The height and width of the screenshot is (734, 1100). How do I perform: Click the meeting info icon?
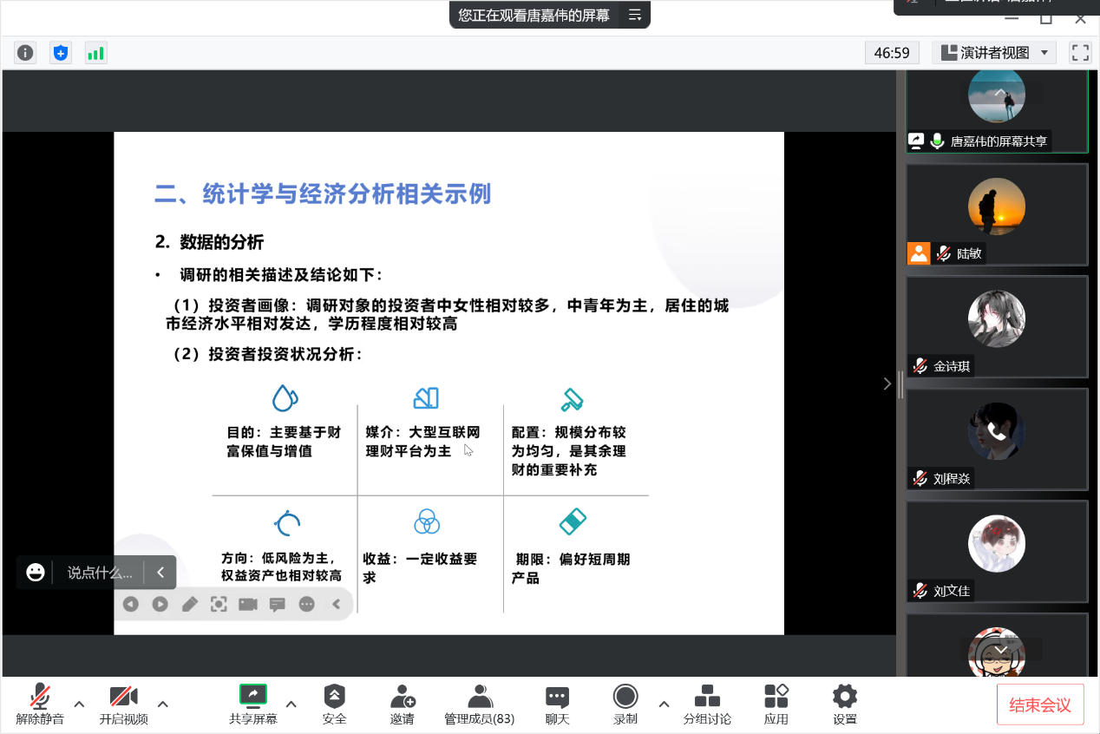tap(25, 53)
